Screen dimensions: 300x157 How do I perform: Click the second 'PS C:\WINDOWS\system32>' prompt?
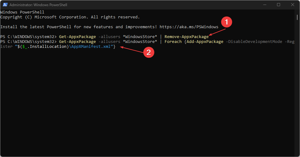pyautogui.click(x=28, y=41)
